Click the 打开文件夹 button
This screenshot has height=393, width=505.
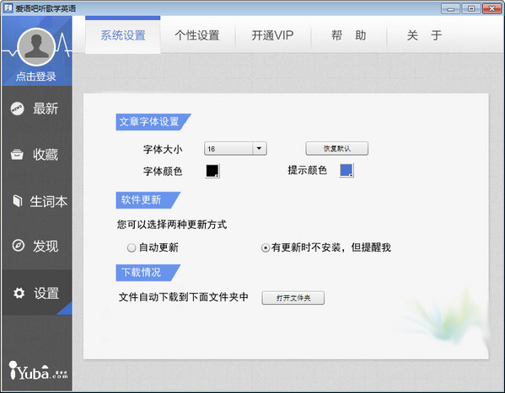pyautogui.click(x=293, y=298)
